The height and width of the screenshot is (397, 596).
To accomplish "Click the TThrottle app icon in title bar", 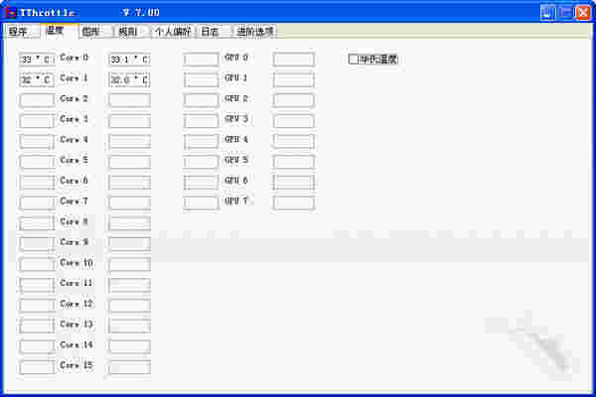I will coord(11,13).
